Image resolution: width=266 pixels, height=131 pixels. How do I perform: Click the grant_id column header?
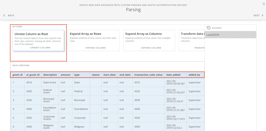tap(17, 75)
